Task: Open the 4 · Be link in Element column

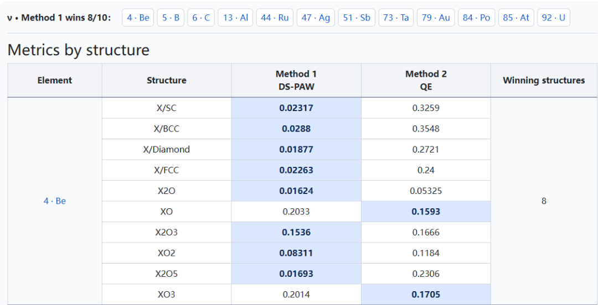Action: point(54,201)
